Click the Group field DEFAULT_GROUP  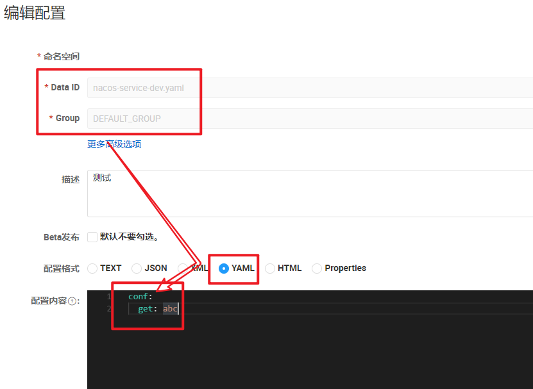(x=308, y=119)
